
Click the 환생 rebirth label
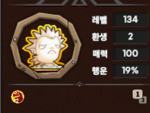(99, 37)
